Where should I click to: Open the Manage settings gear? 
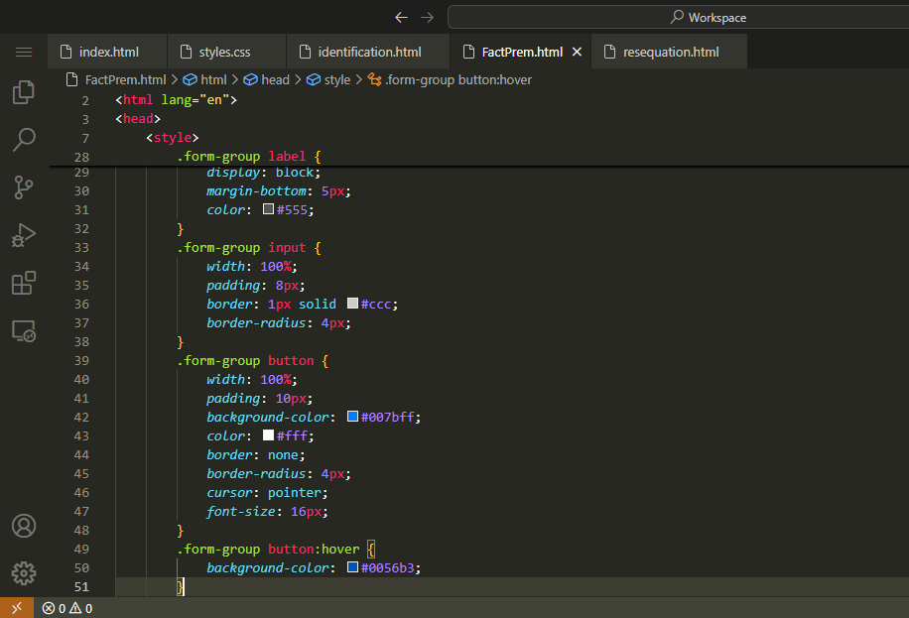coord(24,573)
